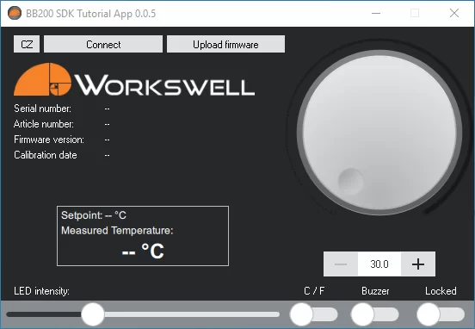
Task: Click the Setpoint readout text
Action: (94, 215)
